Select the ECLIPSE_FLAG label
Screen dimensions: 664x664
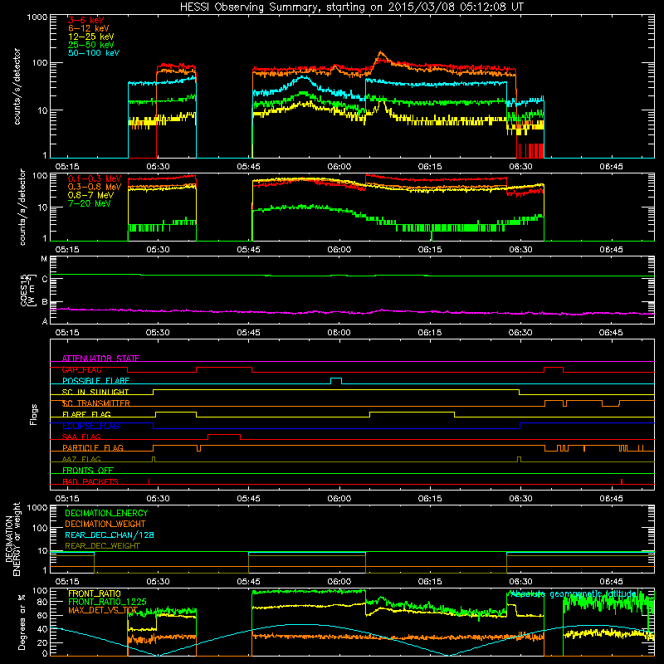pos(90,426)
